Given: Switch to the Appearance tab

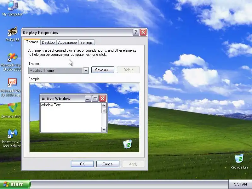Looking at the screenshot, I should pos(67,43).
